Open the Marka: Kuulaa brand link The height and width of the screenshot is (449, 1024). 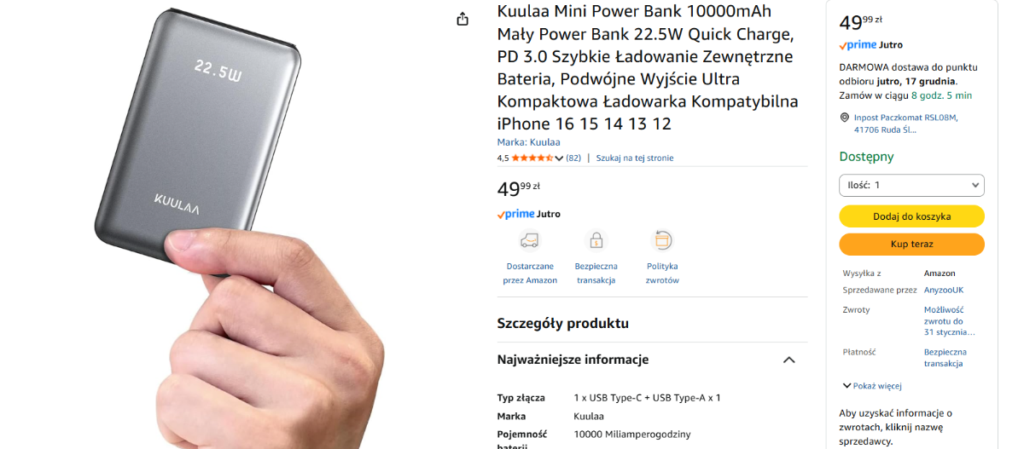[529, 142]
